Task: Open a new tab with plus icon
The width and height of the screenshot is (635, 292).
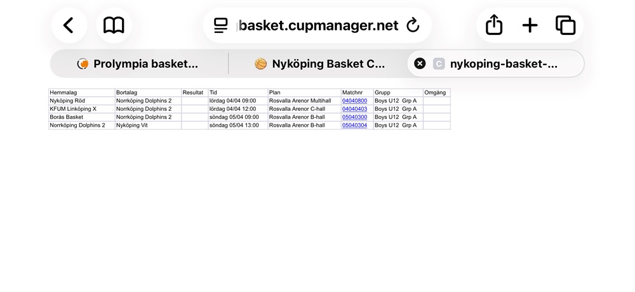Action: pyautogui.click(x=530, y=25)
